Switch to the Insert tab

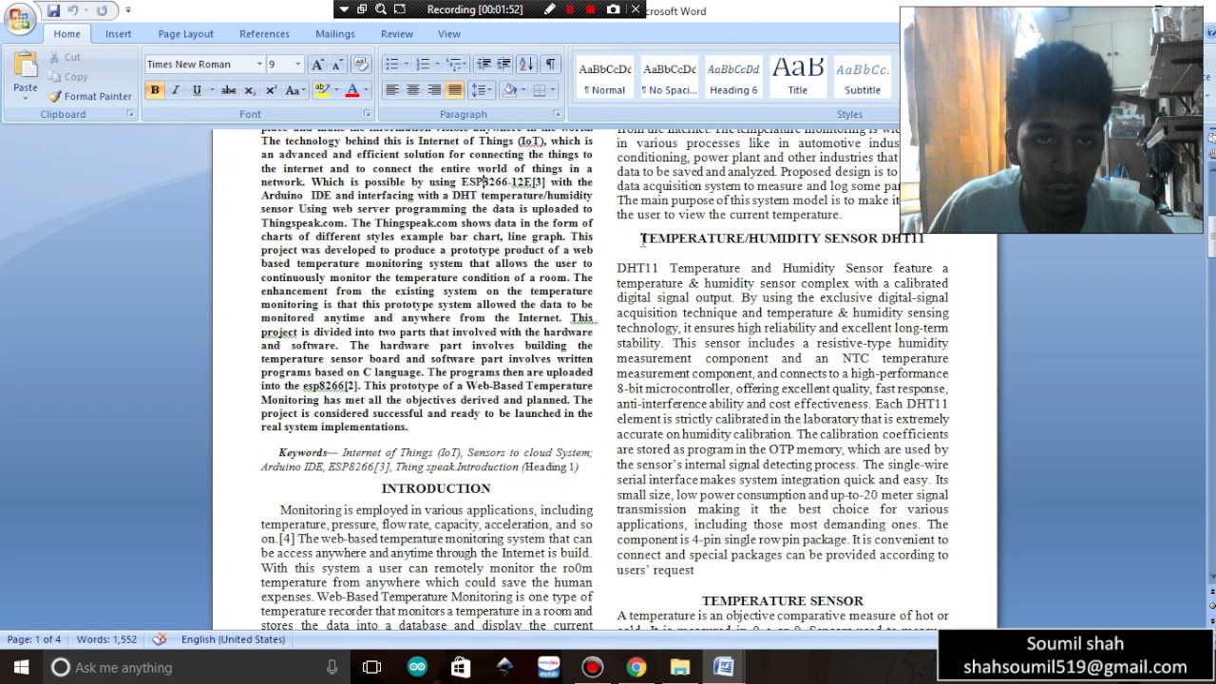click(119, 34)
